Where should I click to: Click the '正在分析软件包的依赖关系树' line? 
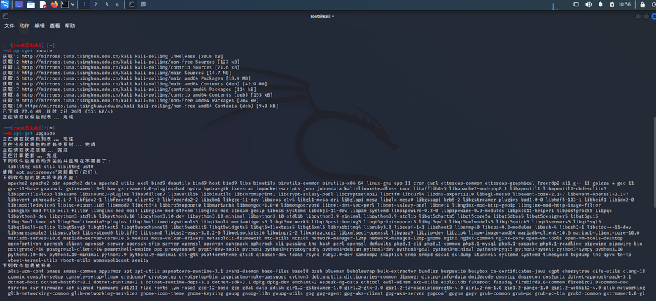(x=49, y=145)
